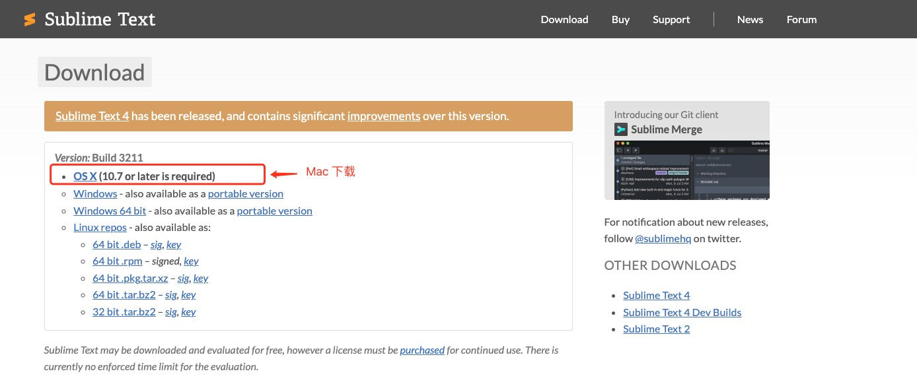
Task: Download the 64 bit .deb package
Action: click(x=117, y=244)
